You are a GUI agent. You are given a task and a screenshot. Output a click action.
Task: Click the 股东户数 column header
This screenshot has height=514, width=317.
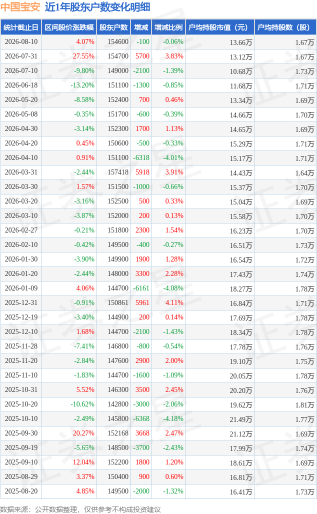click(x=114, y=27)
